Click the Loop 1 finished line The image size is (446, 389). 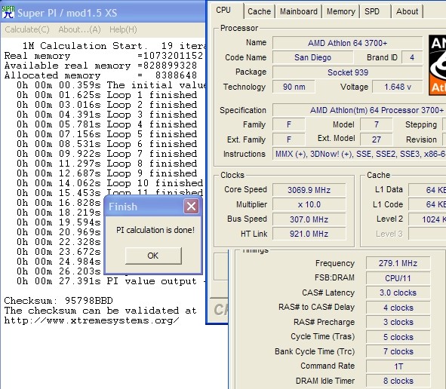106,95
